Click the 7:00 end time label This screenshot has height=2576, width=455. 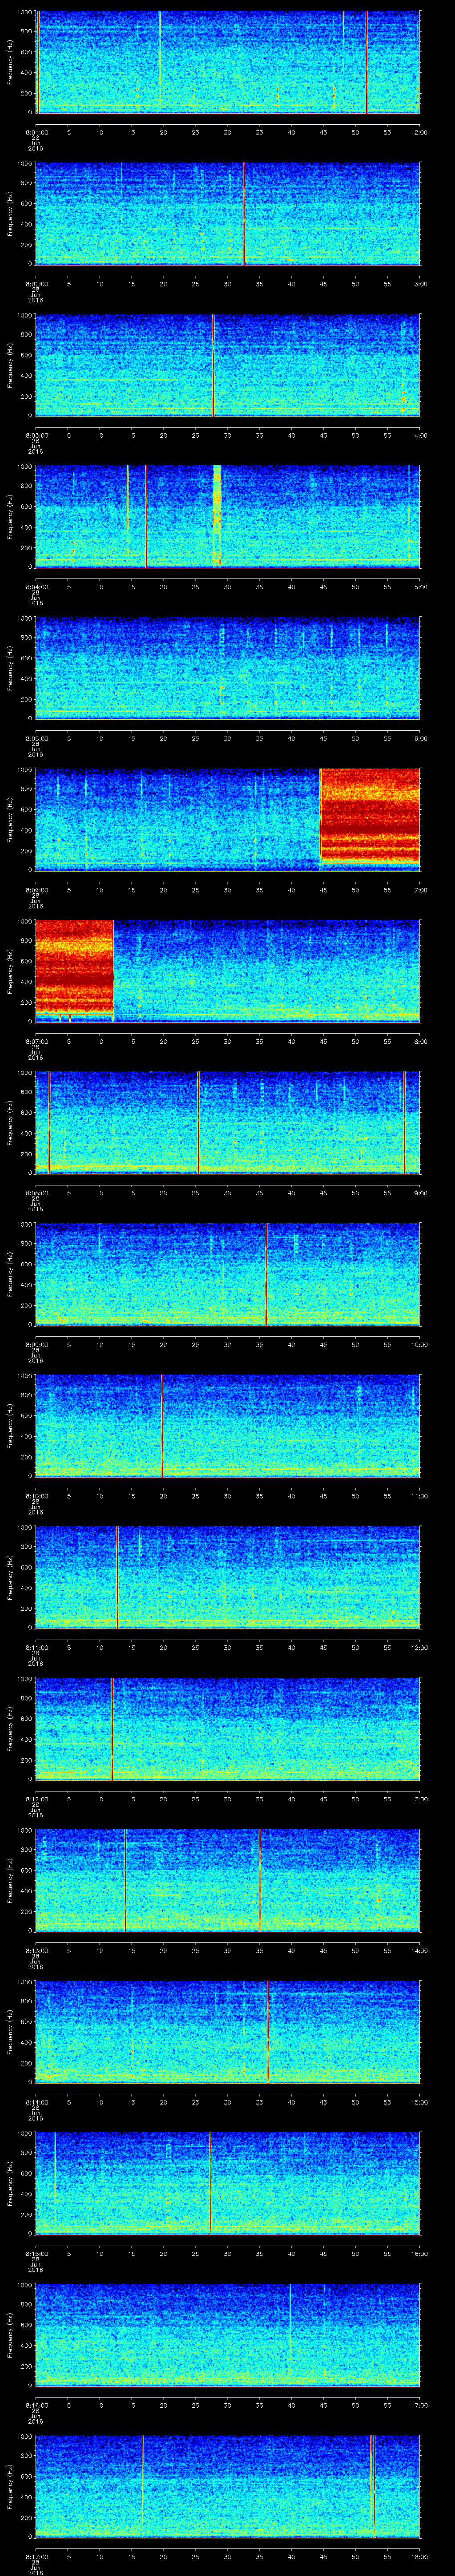click(x=420, y=890)
